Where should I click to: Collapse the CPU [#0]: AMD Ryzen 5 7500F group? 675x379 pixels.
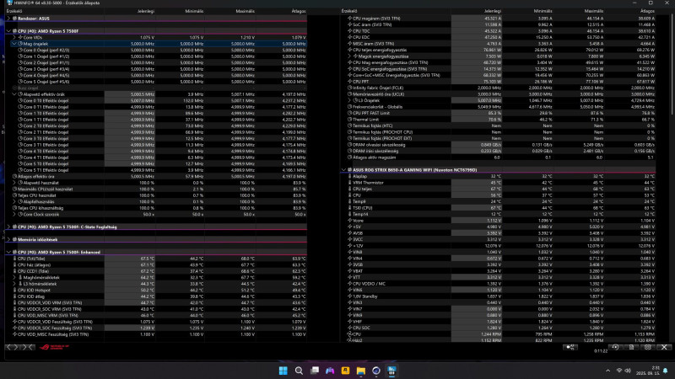tap(8, 31)
